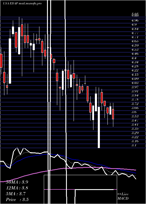Click the 3.91 price axis label

pos(135,91)
